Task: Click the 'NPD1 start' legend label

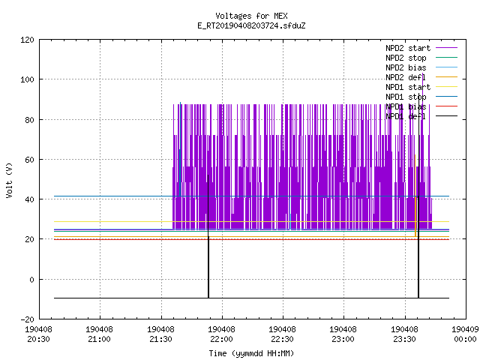Action: pos(408,87)
